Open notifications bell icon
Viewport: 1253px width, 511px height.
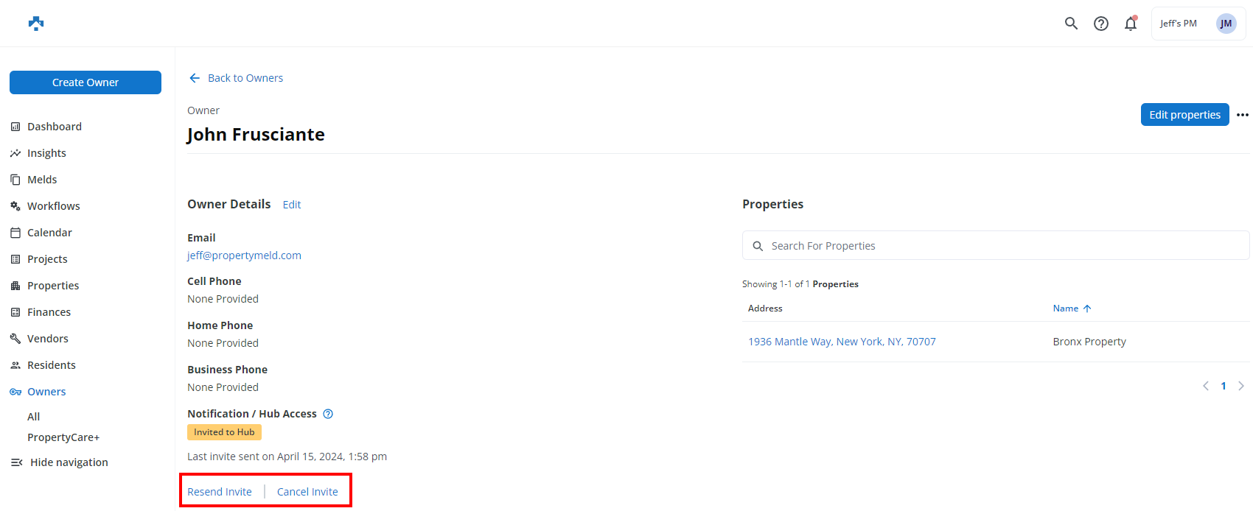pyautogui.click(x=1130, y=24)
